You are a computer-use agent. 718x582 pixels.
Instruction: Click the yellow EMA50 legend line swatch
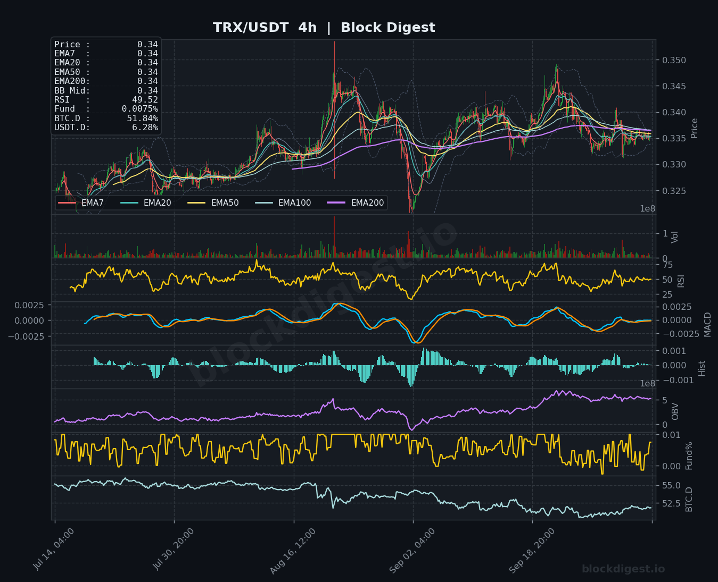197,203
